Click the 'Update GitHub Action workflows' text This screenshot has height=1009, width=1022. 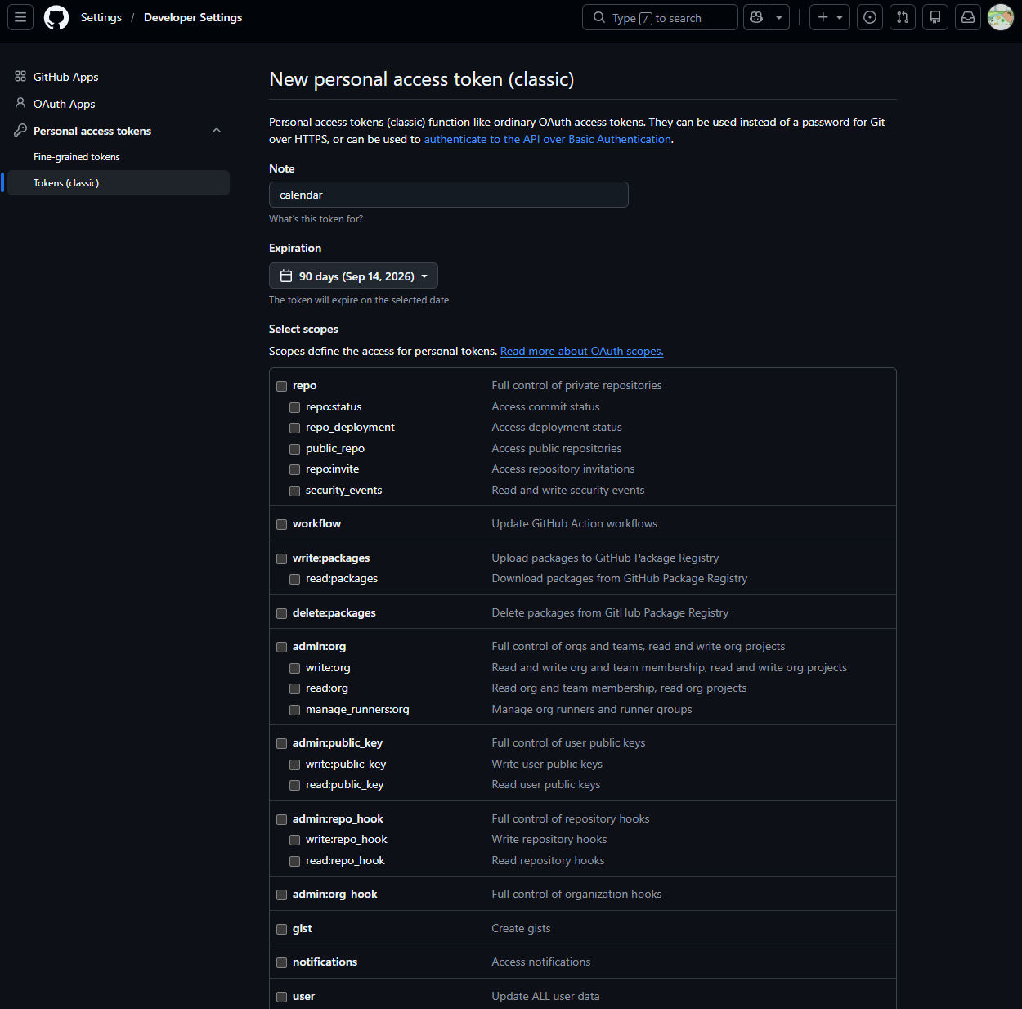coord(574,523)
